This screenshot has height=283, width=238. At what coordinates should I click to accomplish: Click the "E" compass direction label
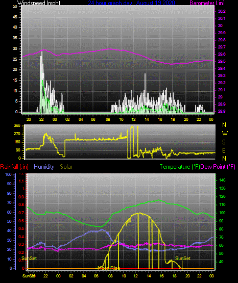click(224, 150)
